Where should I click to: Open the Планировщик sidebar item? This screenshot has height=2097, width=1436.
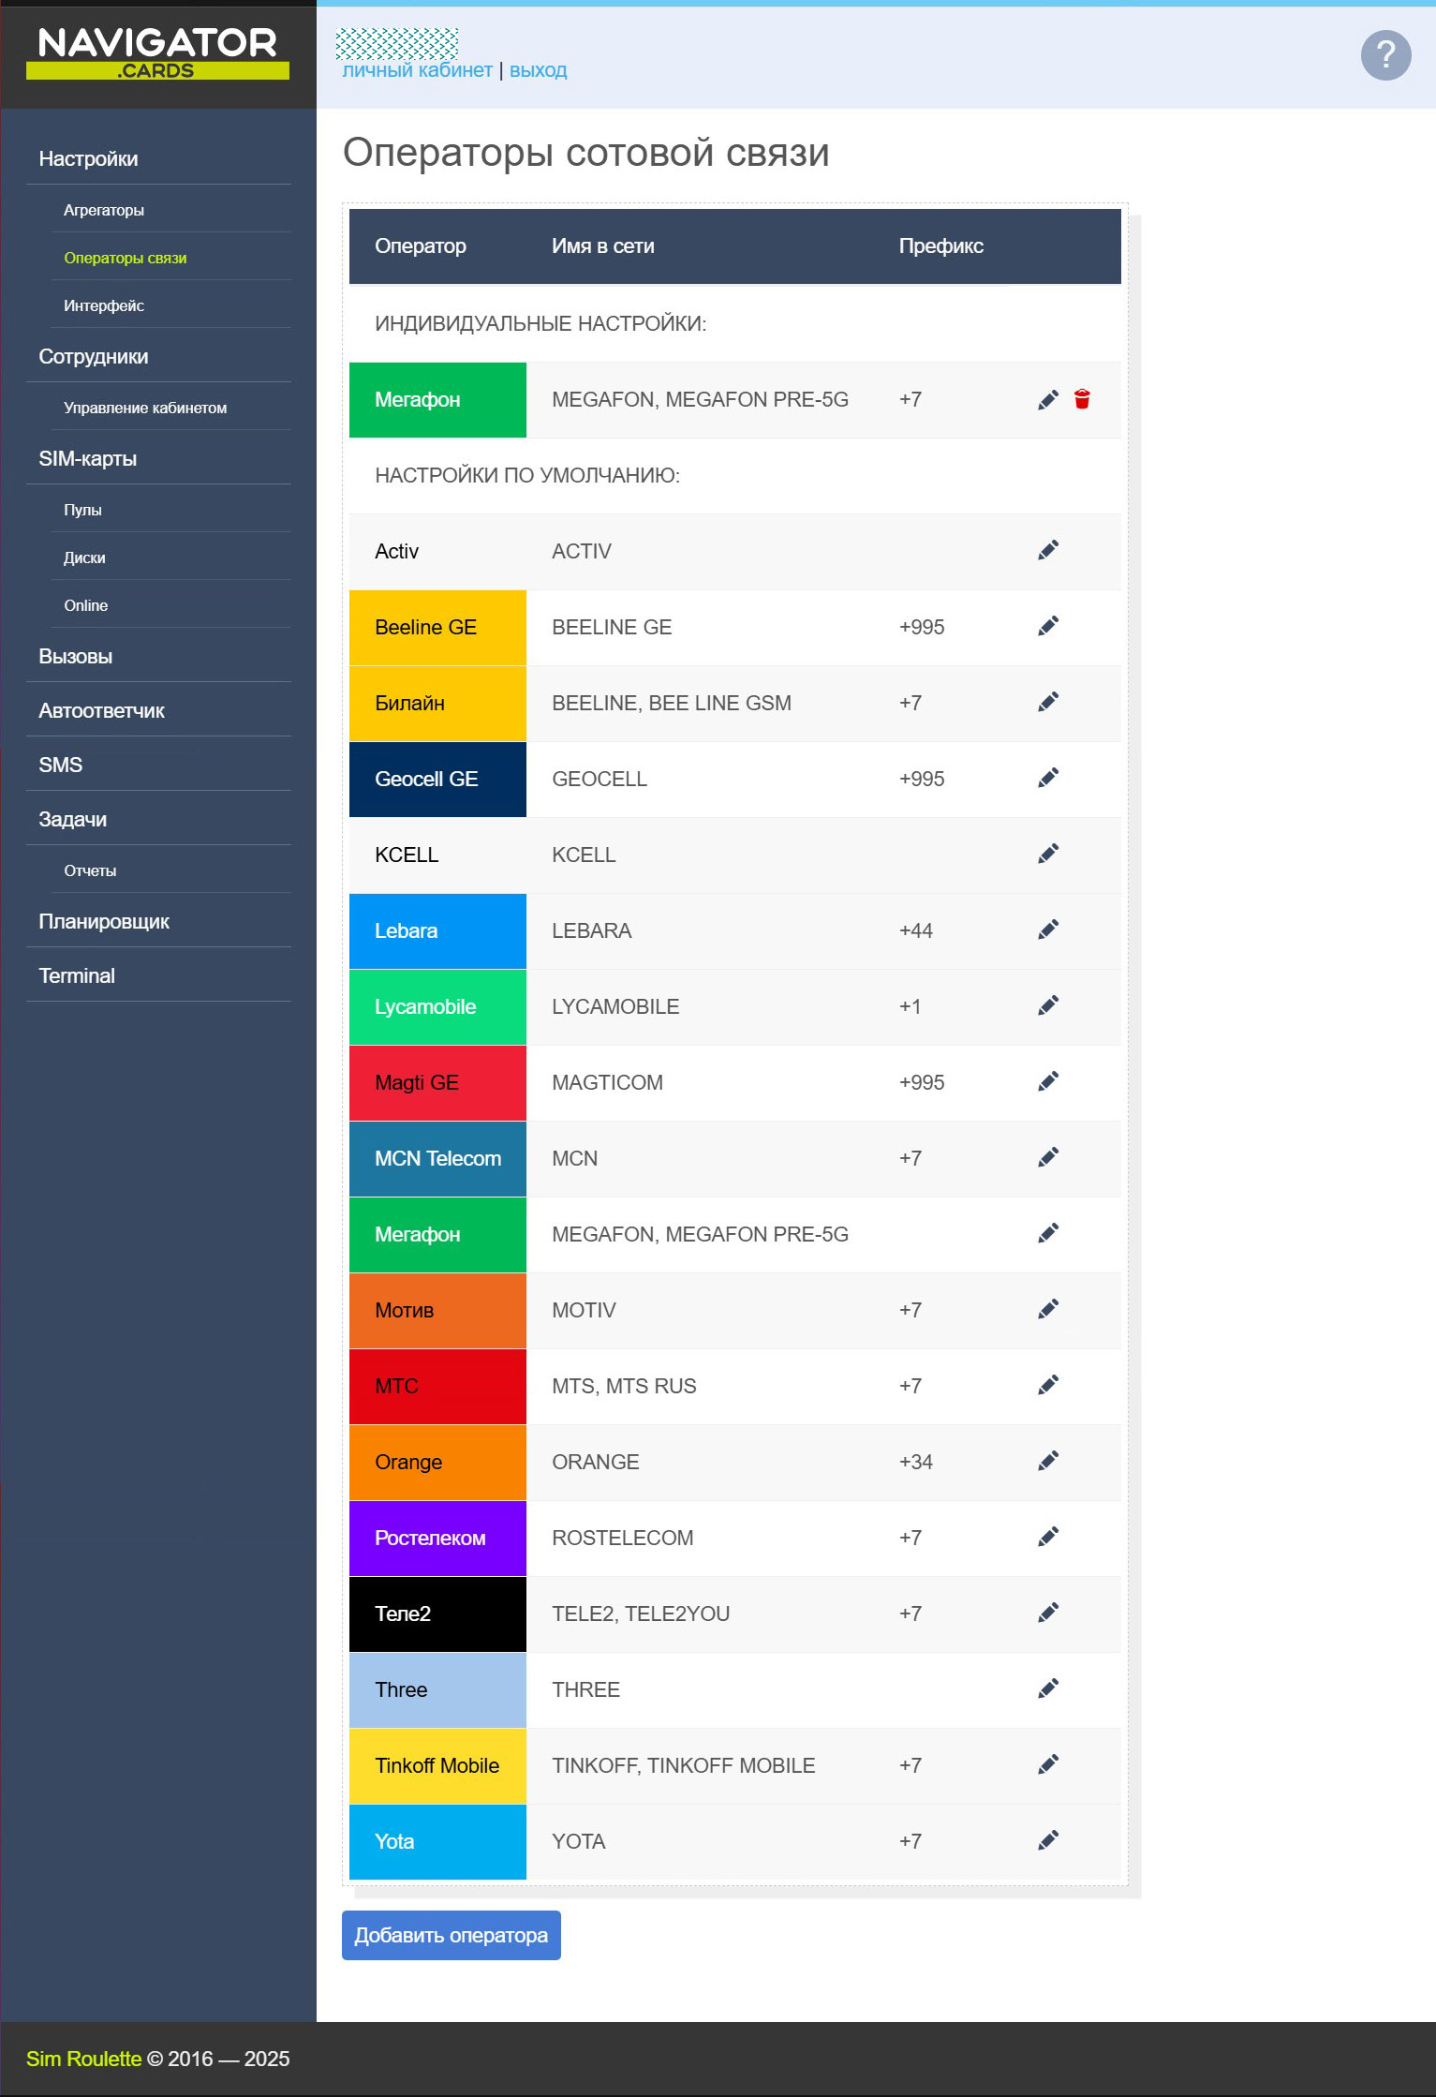104,922
